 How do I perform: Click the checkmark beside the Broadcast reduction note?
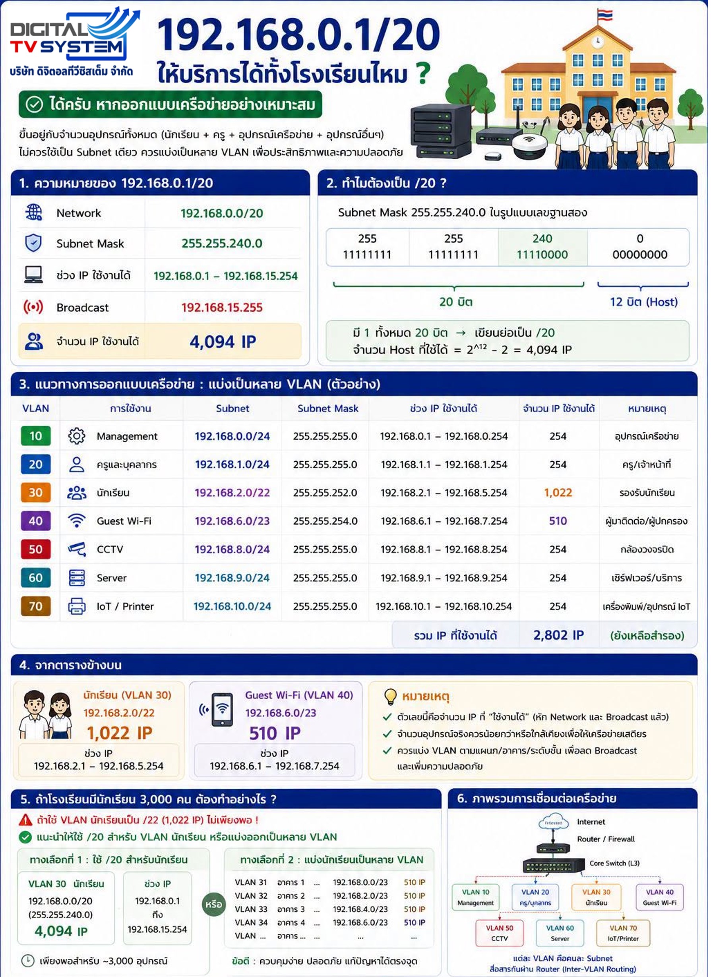[387, 751]
